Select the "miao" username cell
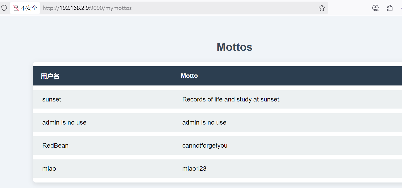The height and width of the screenshot is (188, 402). coord(49,169)
